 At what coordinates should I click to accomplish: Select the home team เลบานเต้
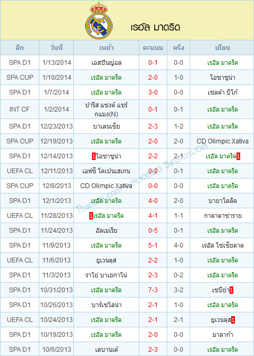pyautogui.click(x=106, y=350)
